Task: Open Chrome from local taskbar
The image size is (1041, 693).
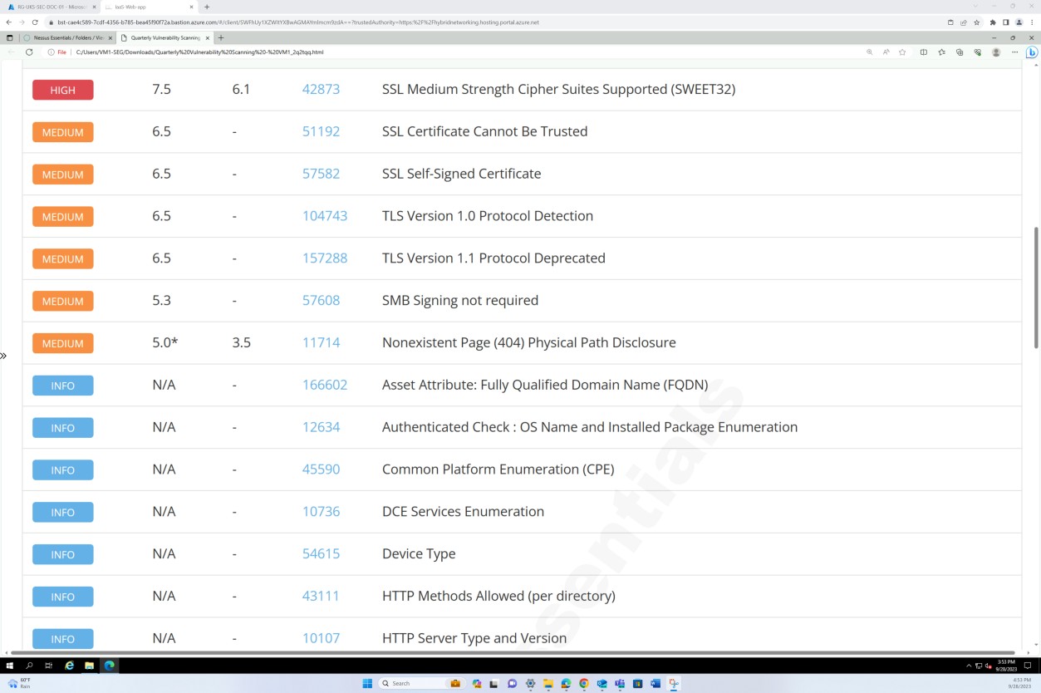Action: coord(584,683)
